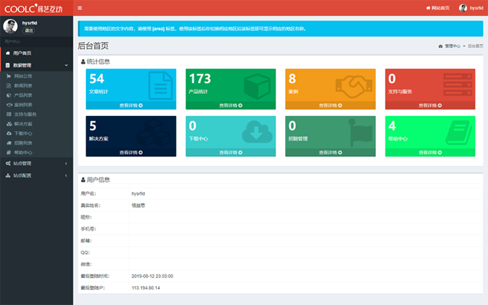Viewport: 488px width, 305px height.
Task: Open the hysrfid user dropdown in top bar
Action: [x=472, y=8]
